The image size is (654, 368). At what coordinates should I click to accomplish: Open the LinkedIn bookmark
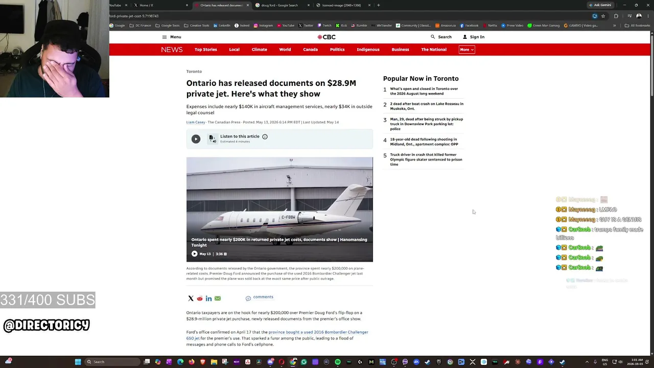coord(222,26)
